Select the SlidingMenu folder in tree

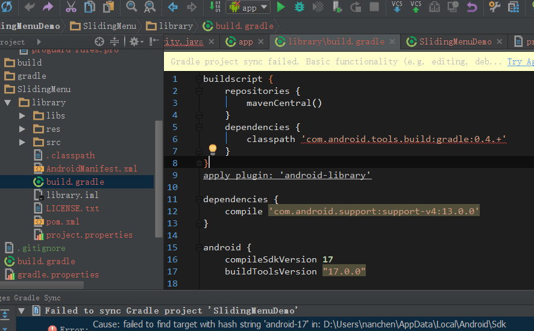coord(37,89)
